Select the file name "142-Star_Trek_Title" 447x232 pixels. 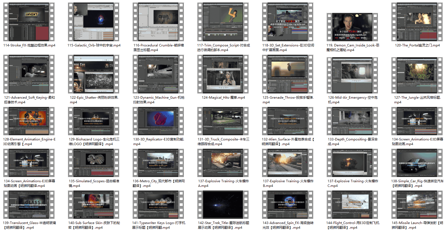click(x=223, y=225)
